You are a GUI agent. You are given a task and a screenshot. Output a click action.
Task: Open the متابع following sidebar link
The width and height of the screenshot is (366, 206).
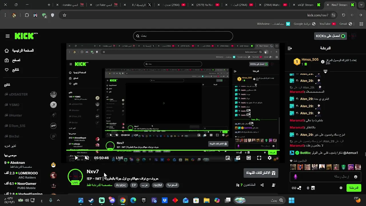pyautogui.click(x=12, y=70)
